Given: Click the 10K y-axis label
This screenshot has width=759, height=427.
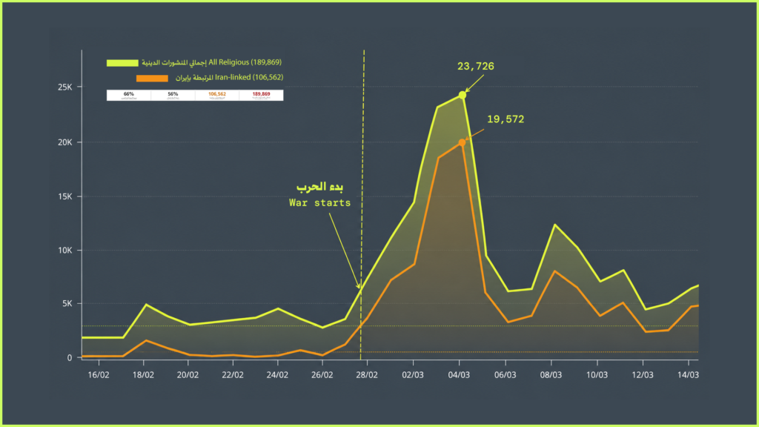Looking at the screenshot, I should click(65, 251).
